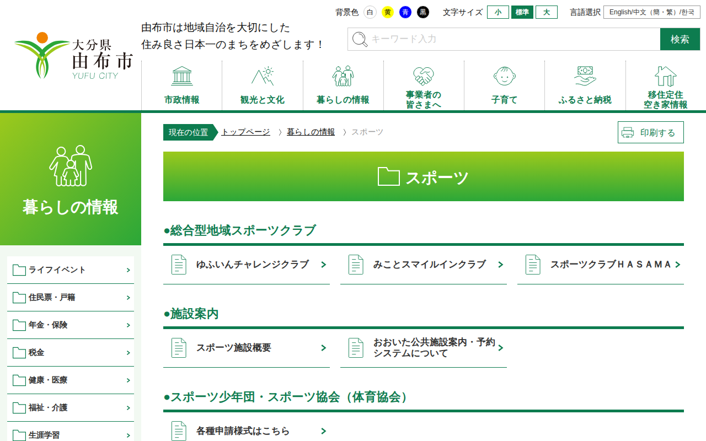Click arrow next to スポーツ施設概要
706x441 pixels.
[x=324, y=348]
